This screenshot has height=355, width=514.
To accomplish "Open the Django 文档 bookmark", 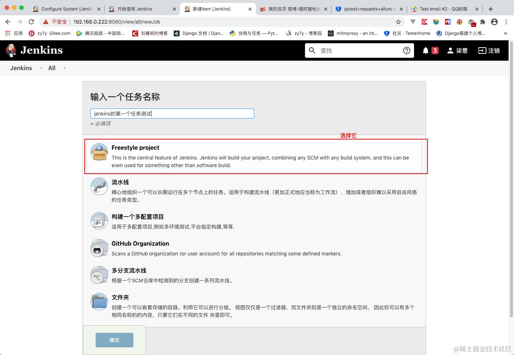I will [199, 33].
